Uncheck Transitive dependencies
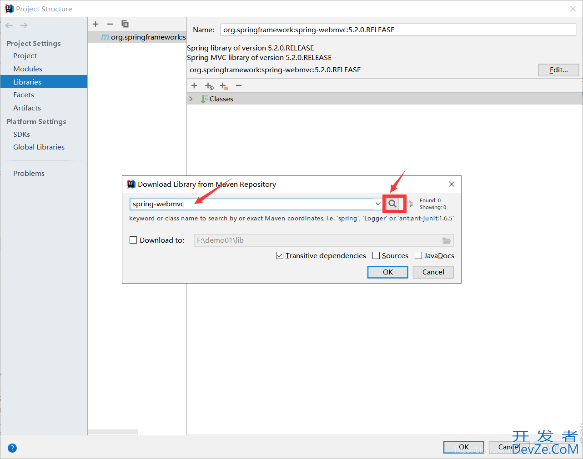Viewport: 583px width, 459px height. tap(280, 255)
